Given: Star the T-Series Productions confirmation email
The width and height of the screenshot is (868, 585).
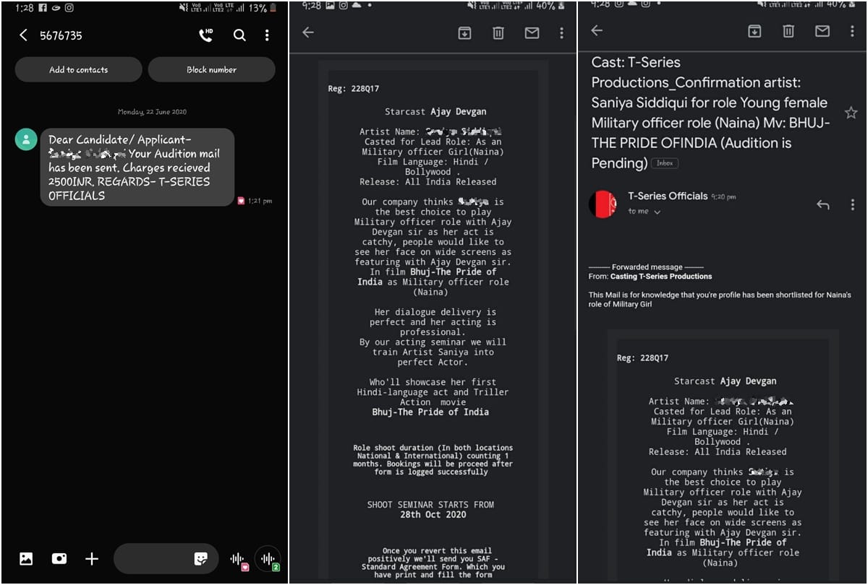Looking at the screenshot, I should [851, 113].
